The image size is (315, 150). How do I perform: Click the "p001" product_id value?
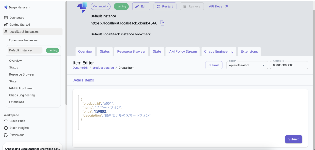tap(108, 104)
